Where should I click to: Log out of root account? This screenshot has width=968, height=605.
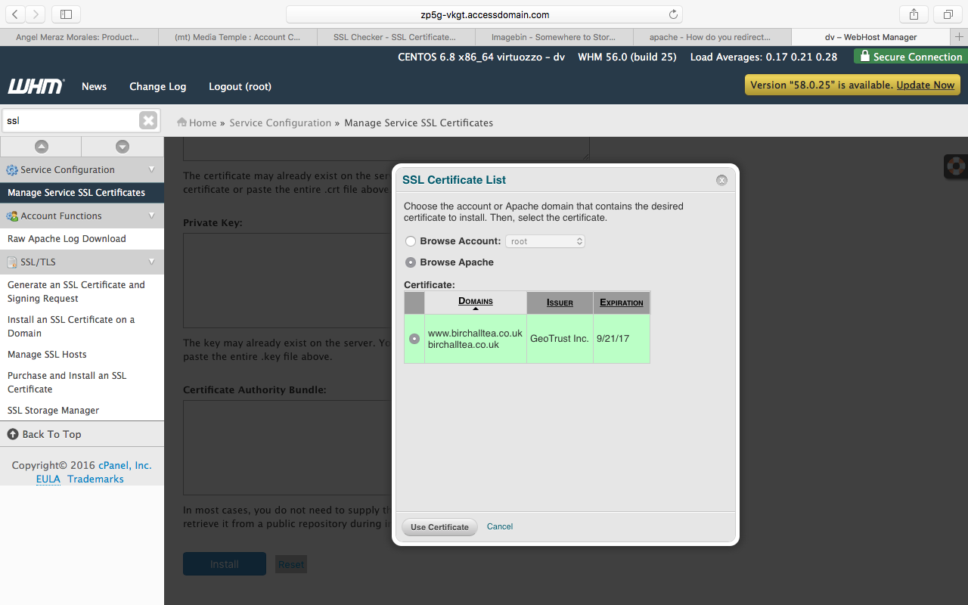point(240,86)
